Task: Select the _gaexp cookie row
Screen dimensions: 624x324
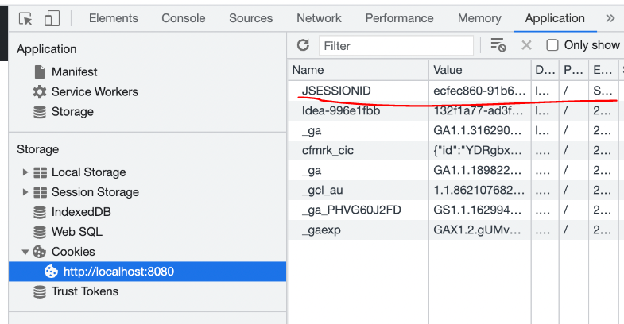Action: point(455,229)
